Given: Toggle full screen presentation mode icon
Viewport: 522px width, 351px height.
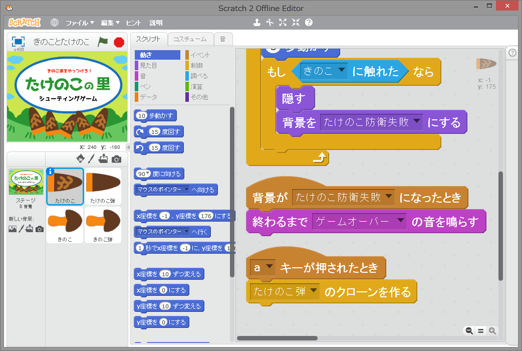Looking at the screenshot, I should (18, 42).
